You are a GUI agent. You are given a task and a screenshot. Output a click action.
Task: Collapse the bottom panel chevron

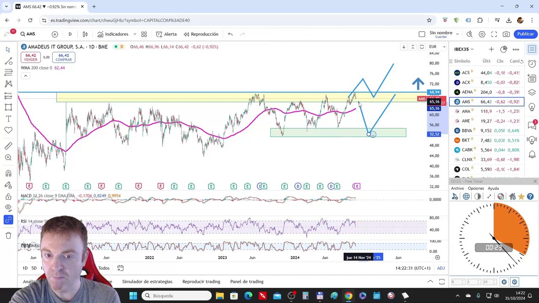pos(430,282)
